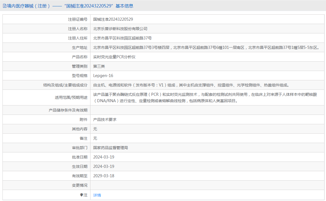
Task: Click the document icon beside the page title
Action: pos(5,6)
